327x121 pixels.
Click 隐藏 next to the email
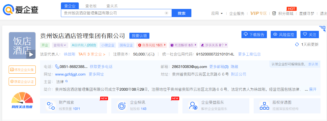tap(234, 67)
